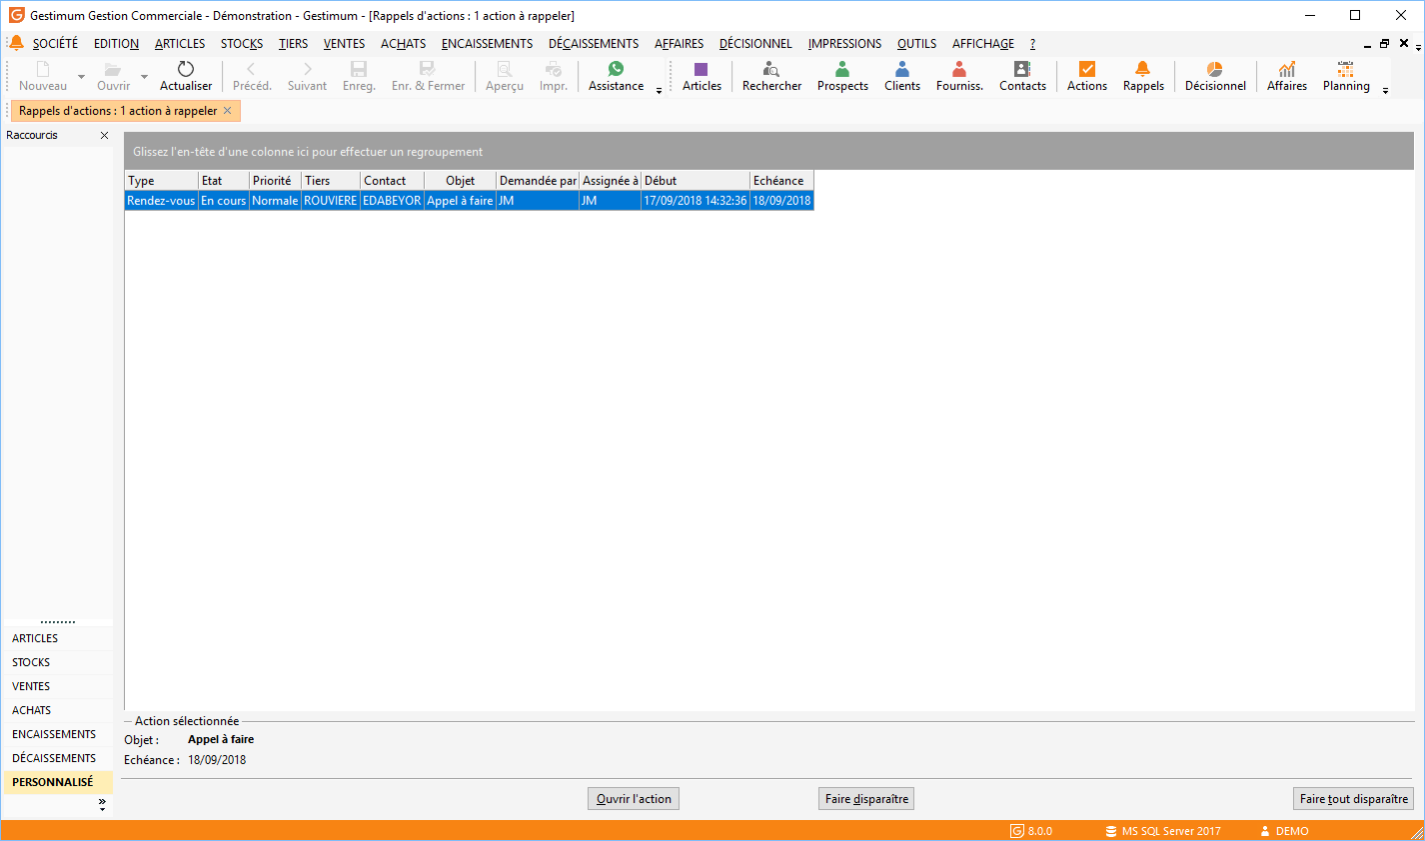Open the Rappels bell icon

(x=1143, y=69)
